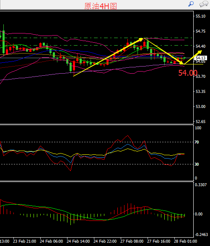Select the 53.35 price axis label

pyautogui.click(x=200, y=92)
